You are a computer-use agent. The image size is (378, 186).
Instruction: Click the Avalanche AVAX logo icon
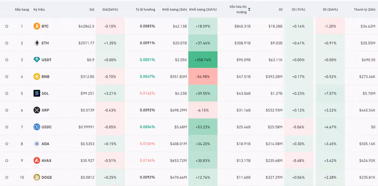[x=37, y=160]
